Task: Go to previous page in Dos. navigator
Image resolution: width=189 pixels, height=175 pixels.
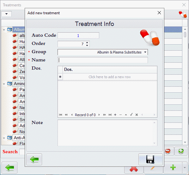Action: click(66, 115)
